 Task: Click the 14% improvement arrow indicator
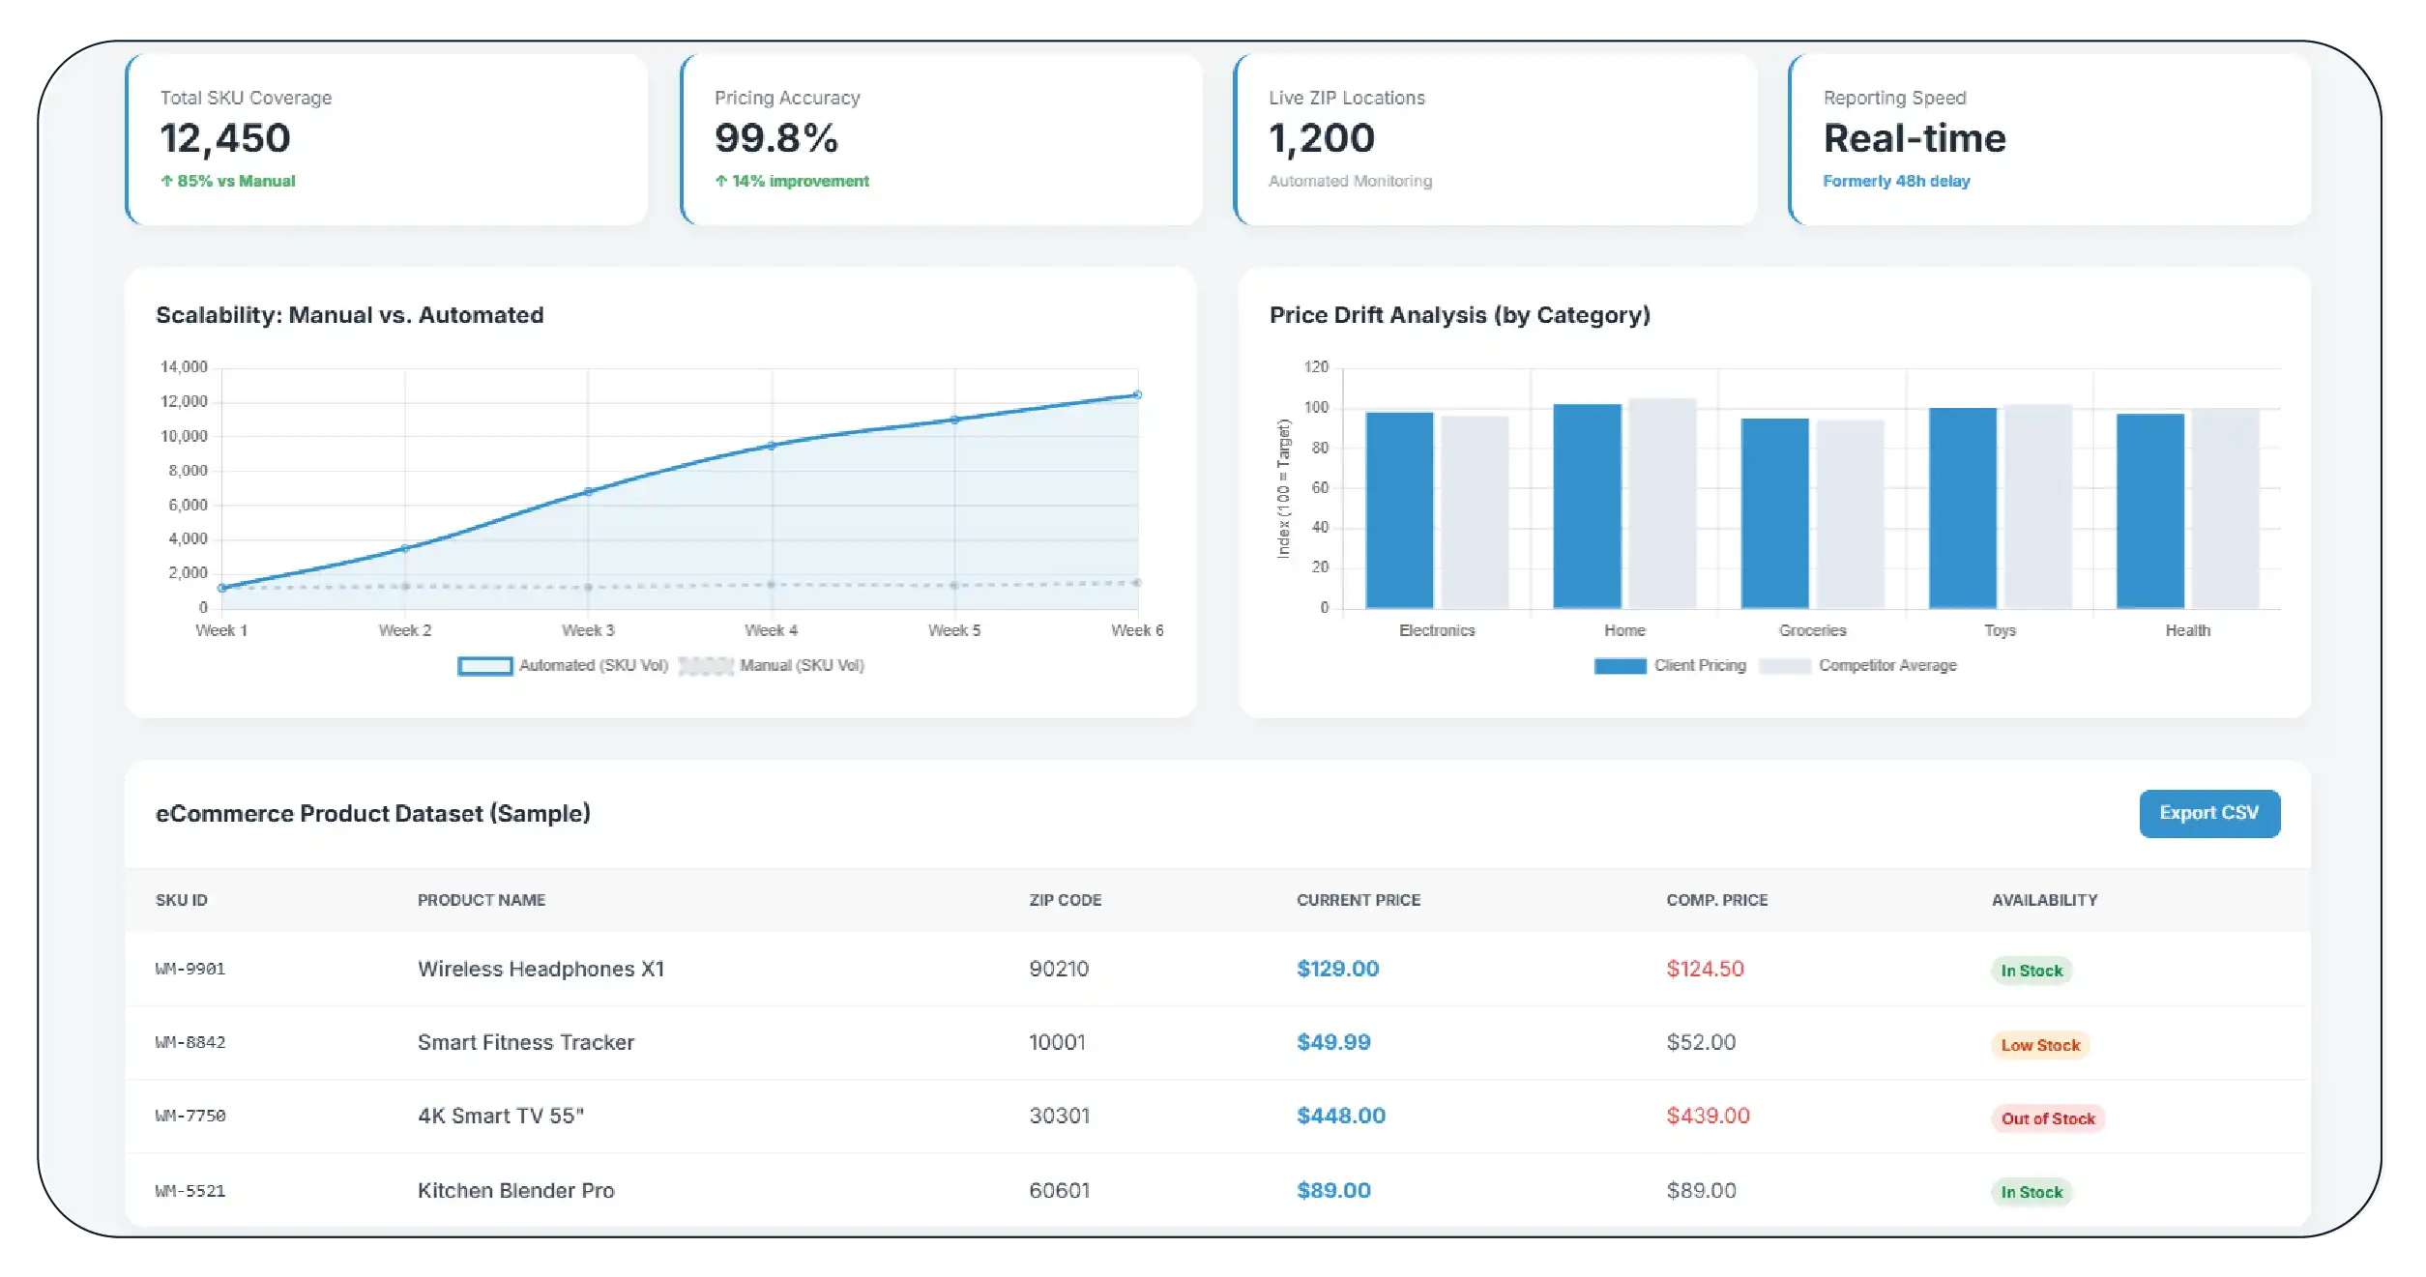click(x=720, y=181)
